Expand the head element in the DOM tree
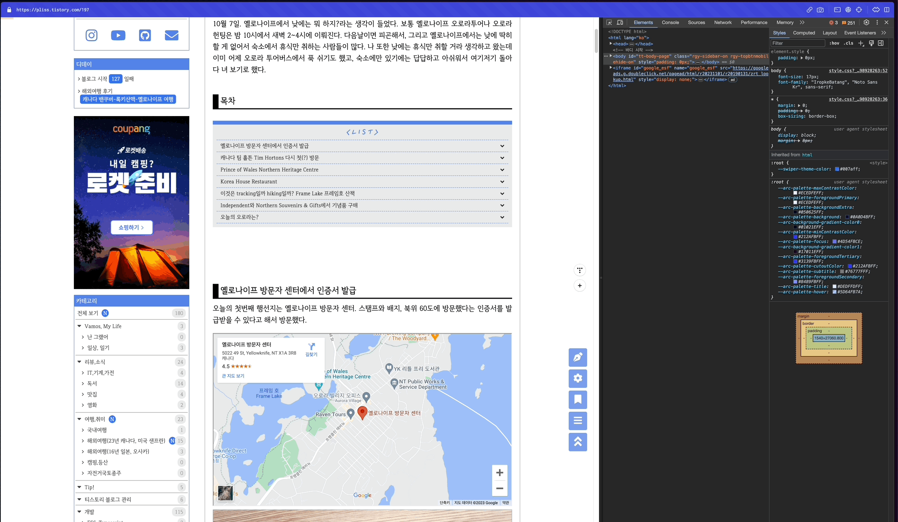This screenshot has width=898, height=522. pyautogui.click(x=611, y=44)
